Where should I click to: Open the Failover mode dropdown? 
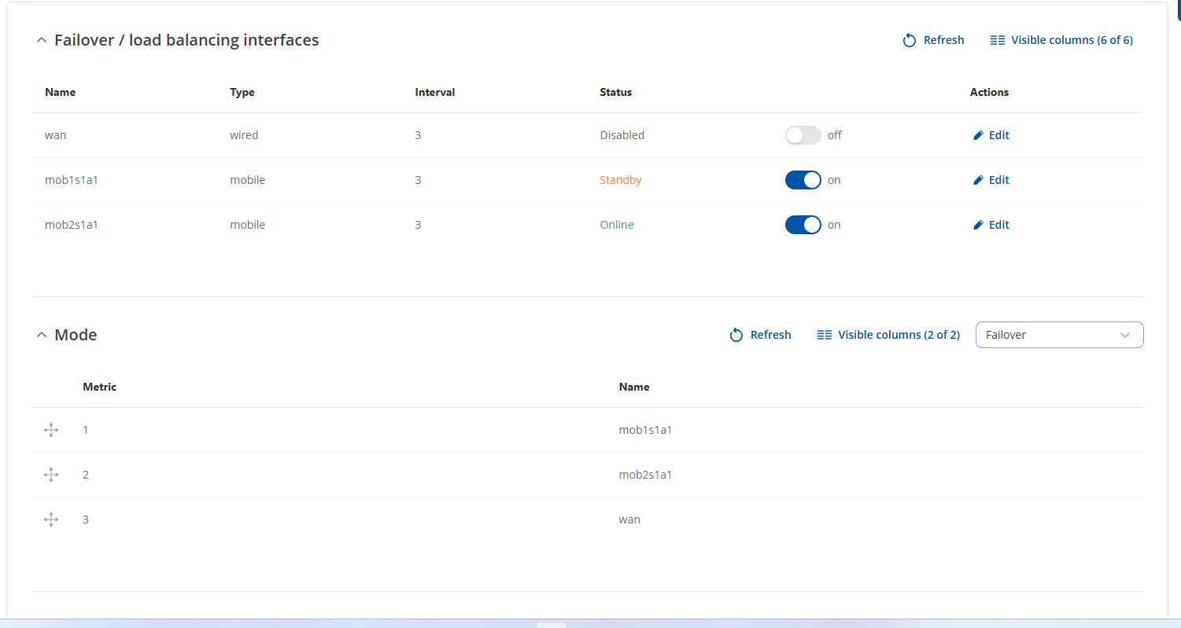point(1059,335)
